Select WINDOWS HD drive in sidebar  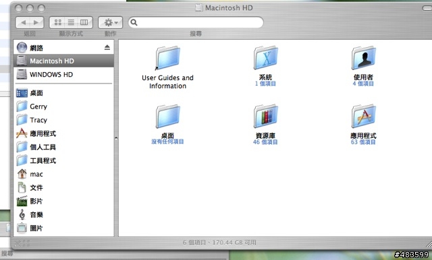[x=63, y=75]
